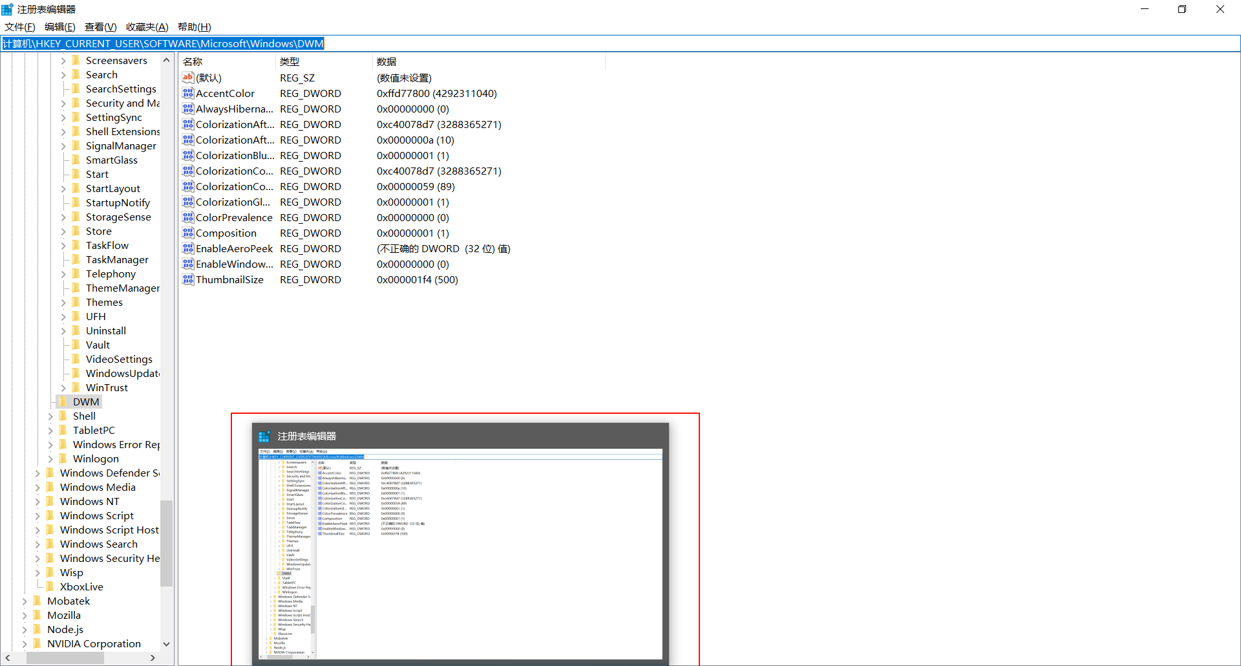Viewport: 1241px width, 666px height.
Task: Expand the Mobatek key
Action: (x=25, y=601)
